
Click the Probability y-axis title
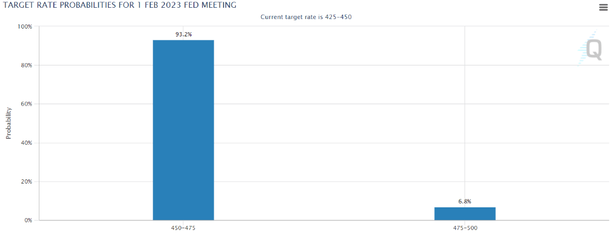pyautogui.click(x=8, y=123)
